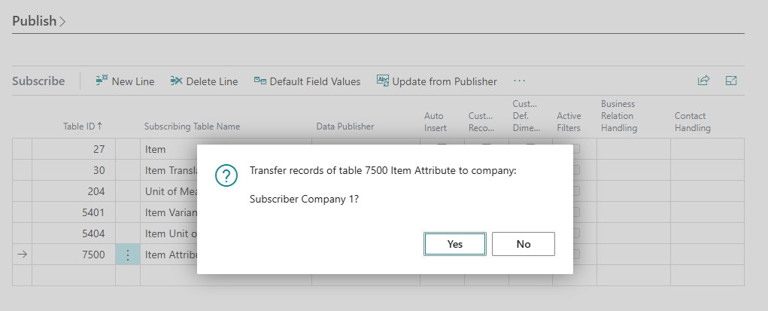This screenshot has height=311, width=768.
Task: Click the share icon in Subscribe toolbar
Action: tap(703, 81)
